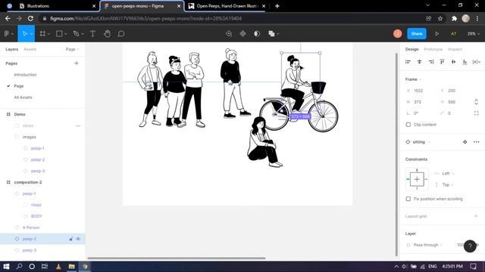The height and width of the screenshot is (272, 485).
Task: Select the Frame tool
Action: [42, 33]
